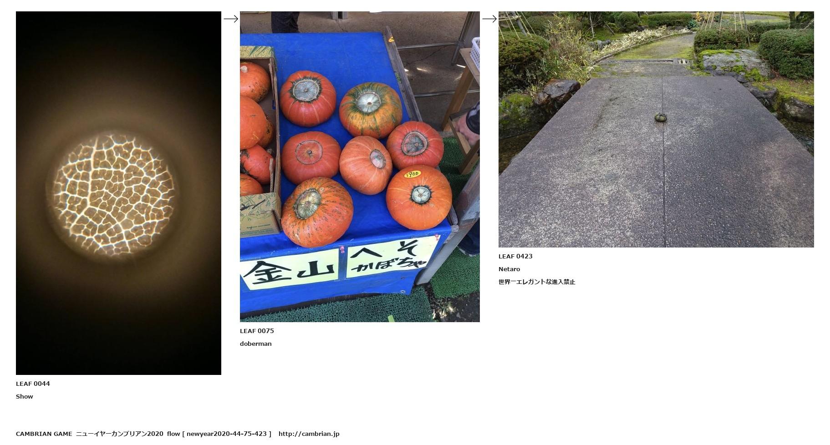Click the flow newyear2020-44-75-423 identifier
This screenshot has width=830, height=445.
tap(219, 434)
